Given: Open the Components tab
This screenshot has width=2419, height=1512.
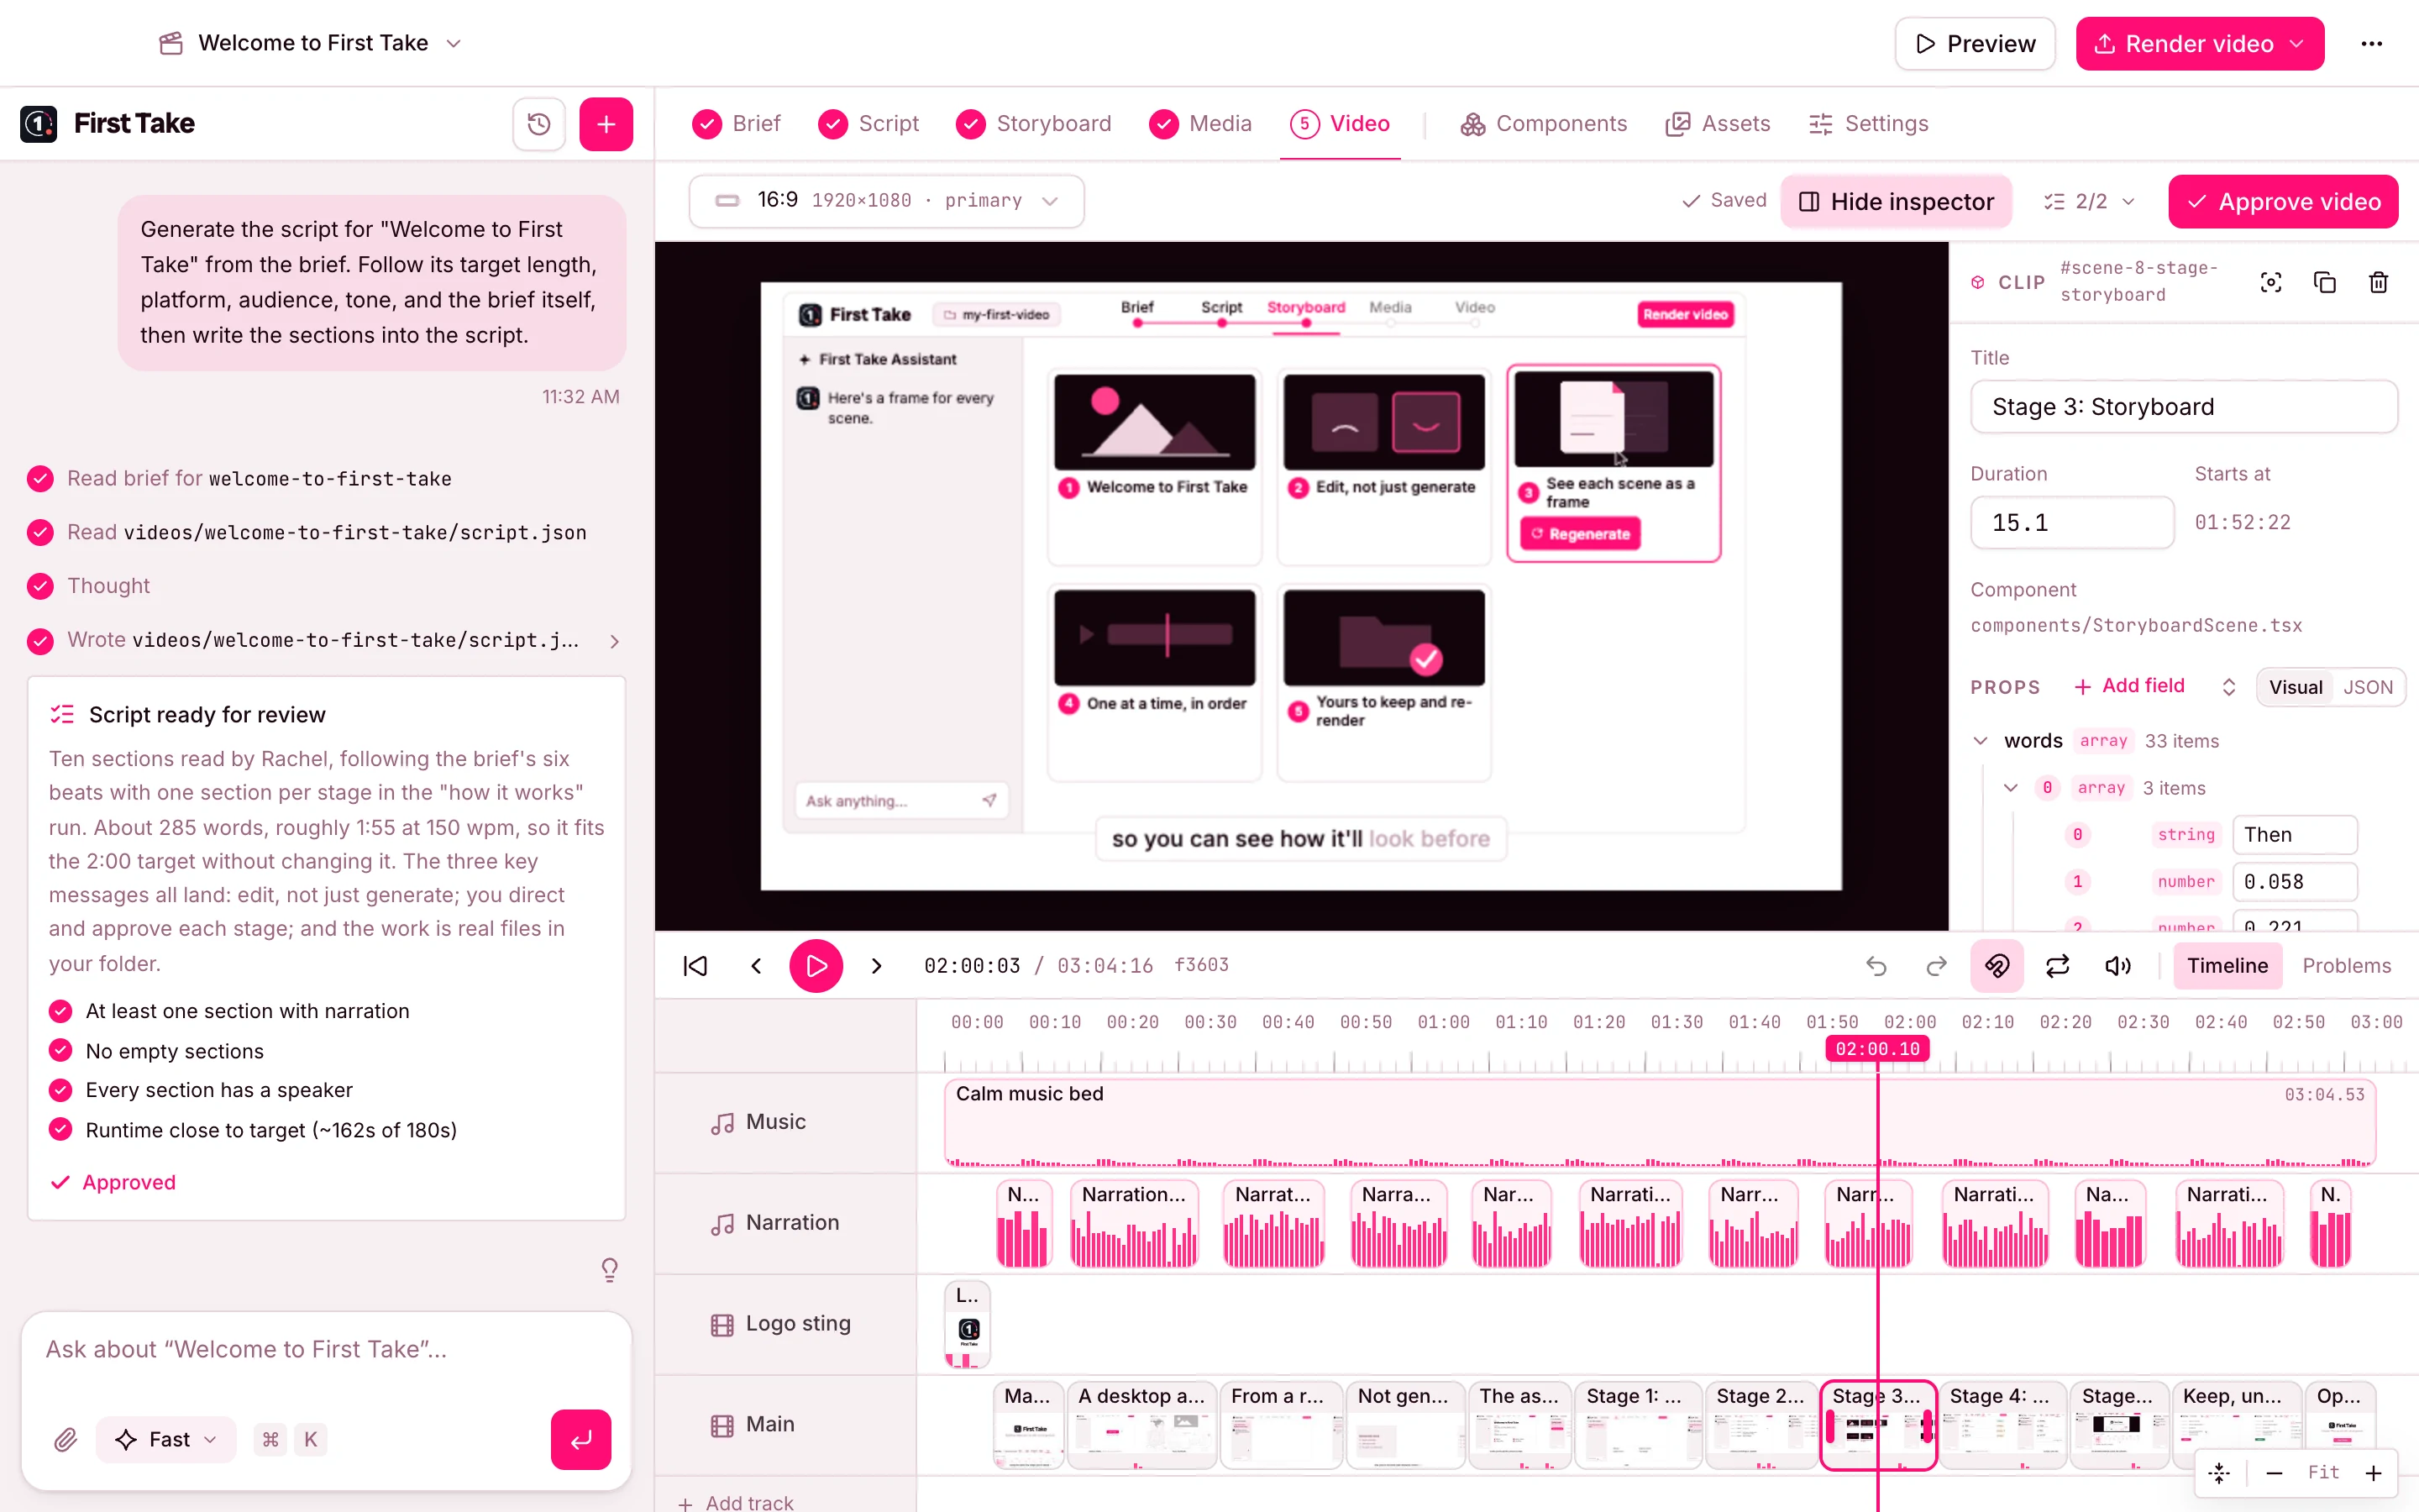Looking at the screenshot, I should point(1543,124).
